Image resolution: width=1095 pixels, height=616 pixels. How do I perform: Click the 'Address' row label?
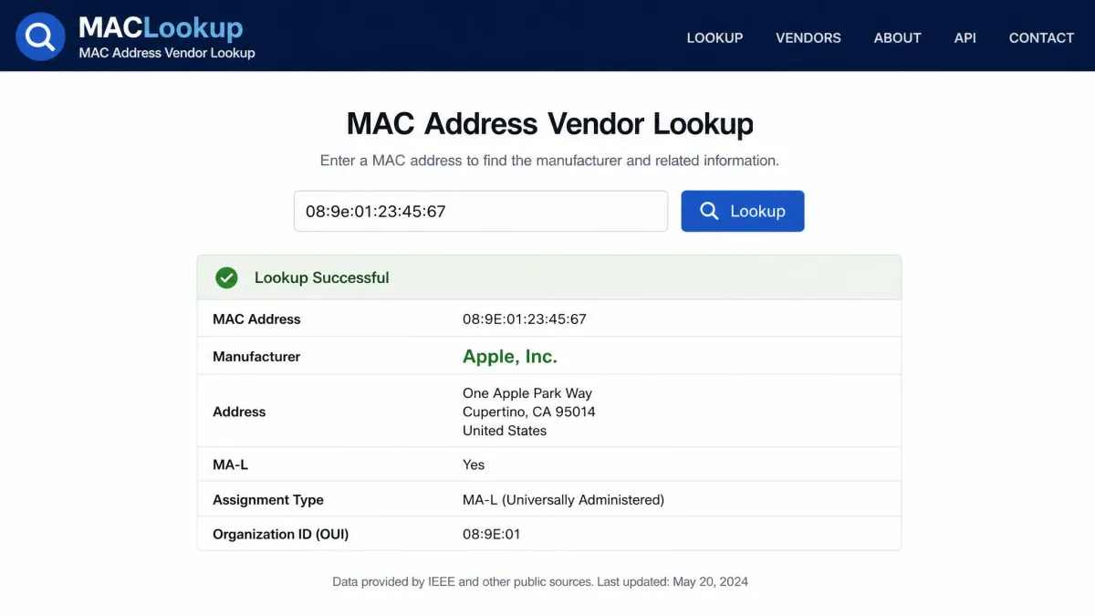(x=239, y=412)
